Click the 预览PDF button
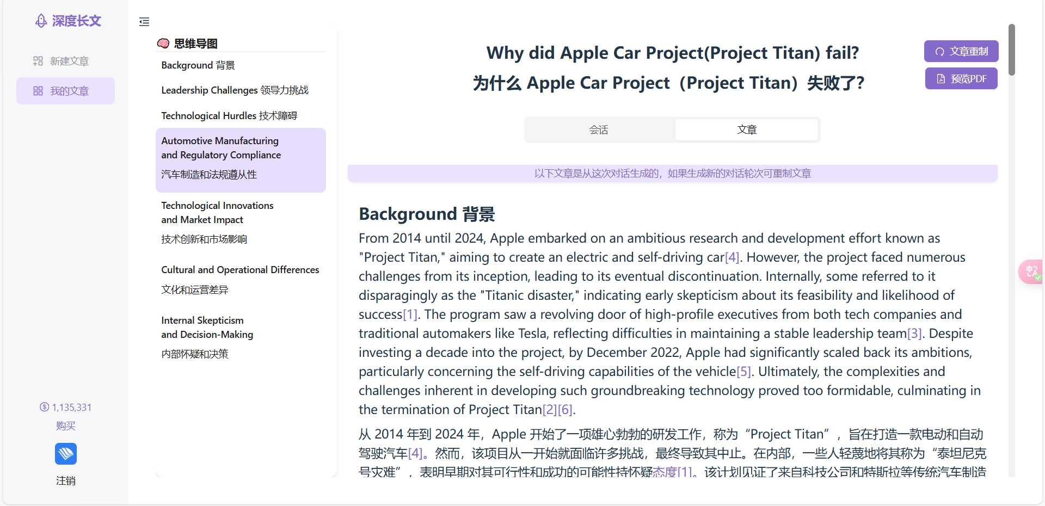The image size is (1045, 506). [961, 78]
